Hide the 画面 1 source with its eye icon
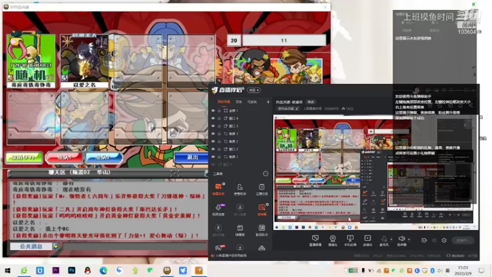Viewport: 492px width, 277px height. [213, 157]
